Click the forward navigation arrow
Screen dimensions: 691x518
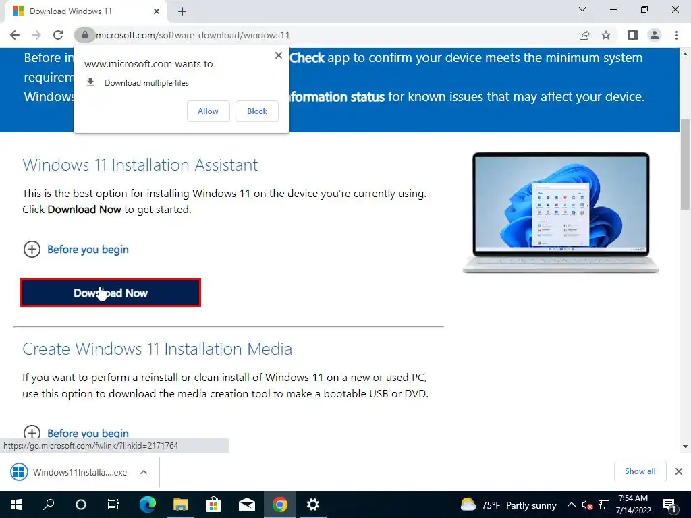coord(36,35)
